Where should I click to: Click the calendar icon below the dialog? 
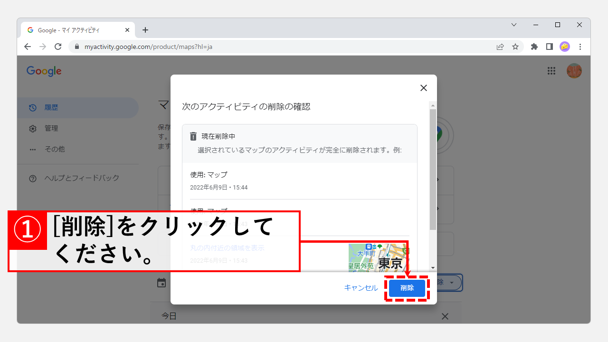[161, 282]
